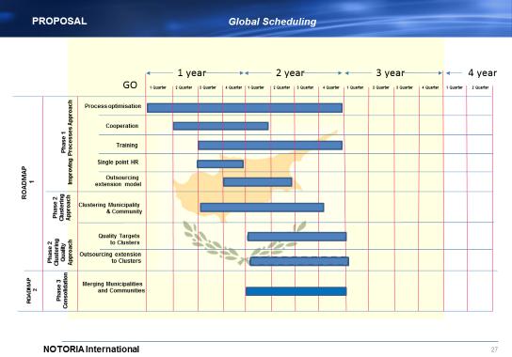The width and height of the screenshot is (512, 357).
Task: Click the Clustering Municipality & Community bar
Action: (263, 208)
